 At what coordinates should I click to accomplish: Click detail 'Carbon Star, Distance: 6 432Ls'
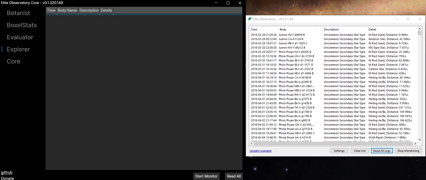(x=388, y=69)
